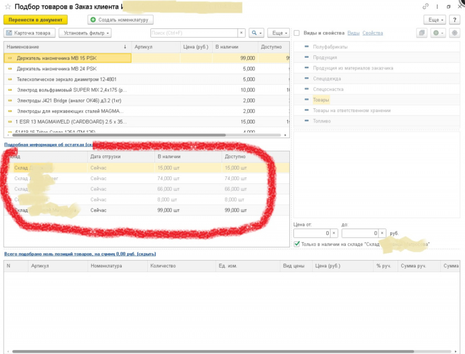The image size is (465, 354).
Task: Uncheck 'Только в наличии на складе' checkbox
Action: [297, 244]
